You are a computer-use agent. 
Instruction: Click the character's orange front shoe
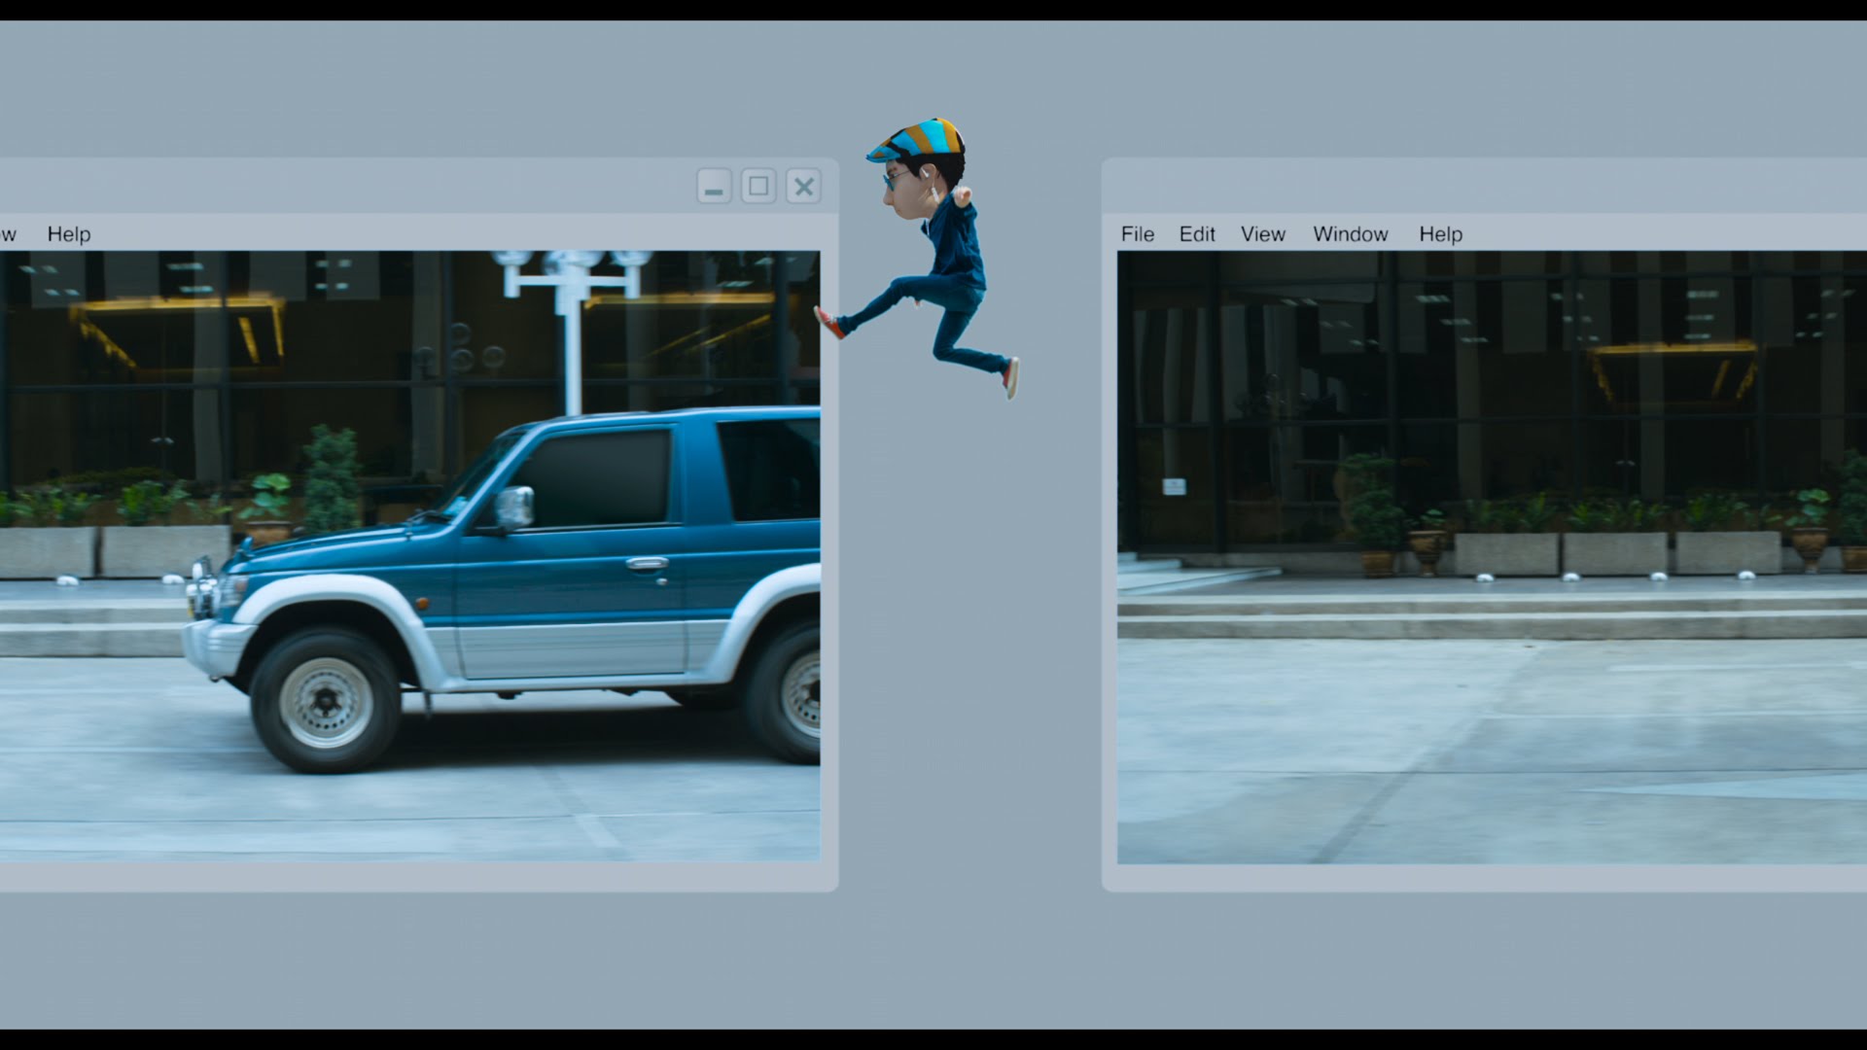828,323
